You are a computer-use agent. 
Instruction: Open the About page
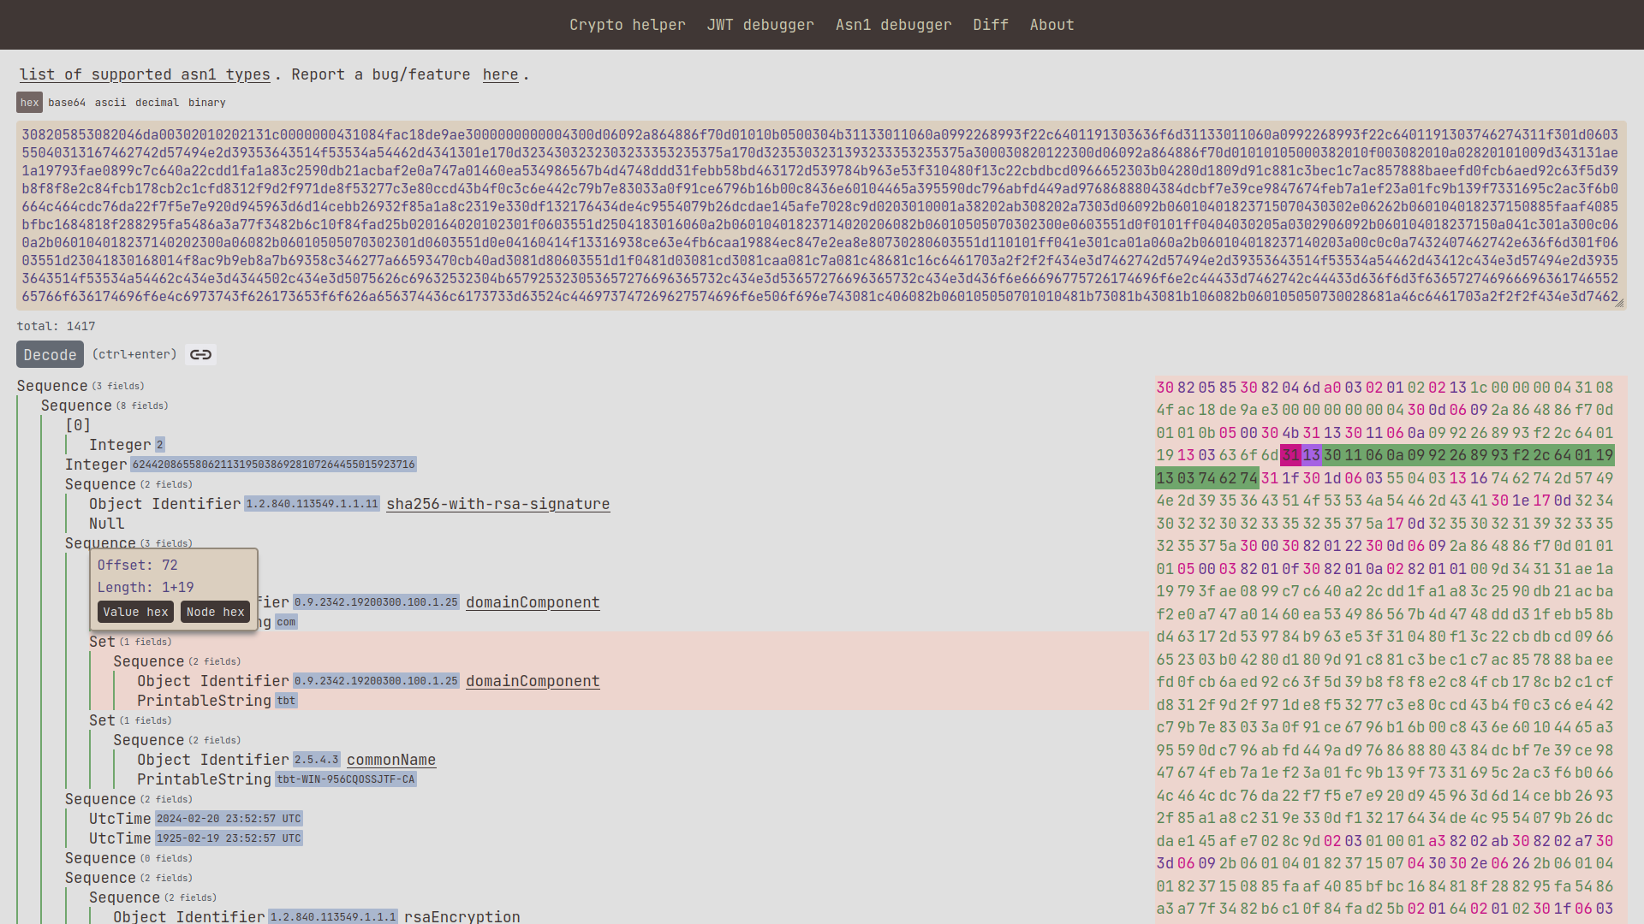pos(1051,25)
